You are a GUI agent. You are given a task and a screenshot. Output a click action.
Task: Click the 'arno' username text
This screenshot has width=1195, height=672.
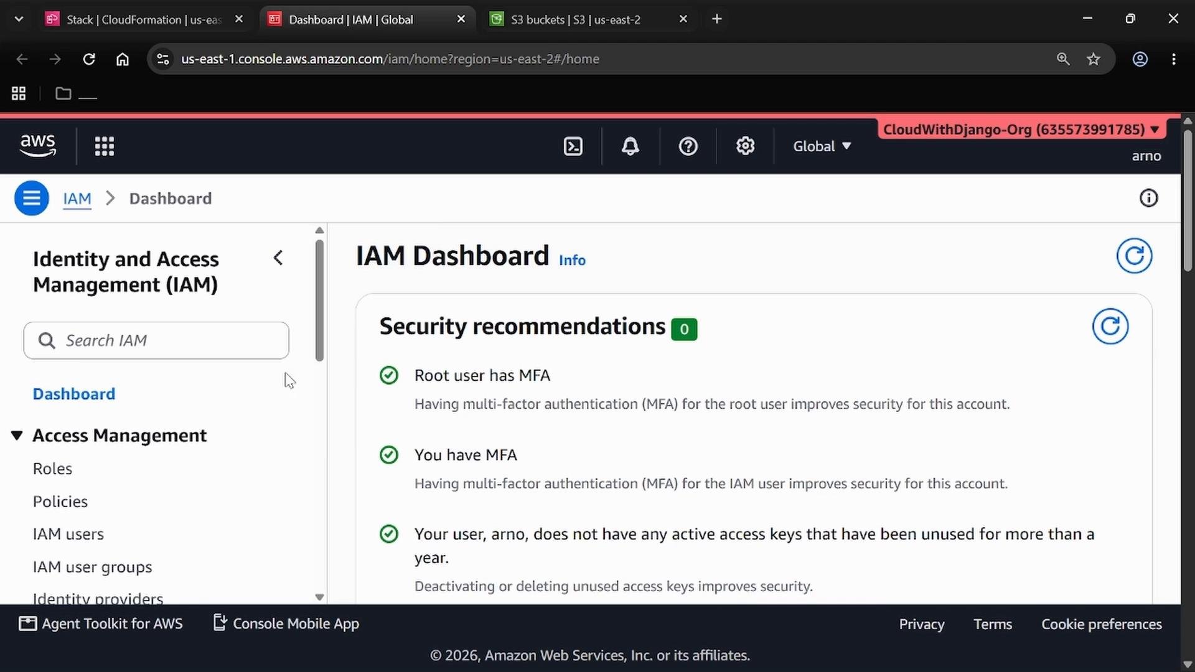tap(1146, 156)
